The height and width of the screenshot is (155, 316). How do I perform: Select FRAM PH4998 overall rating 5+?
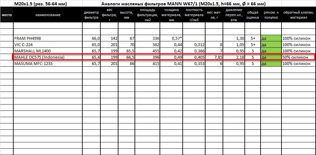[x=253, y=38]
